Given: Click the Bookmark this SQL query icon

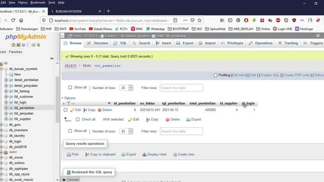Looking at the screenshot, I should (69, 172).
